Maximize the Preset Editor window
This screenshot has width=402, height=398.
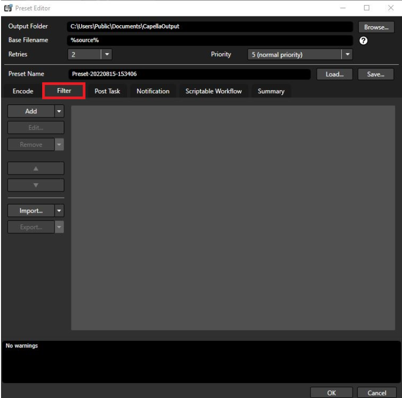pyautogui.click(x=367, y=8)
